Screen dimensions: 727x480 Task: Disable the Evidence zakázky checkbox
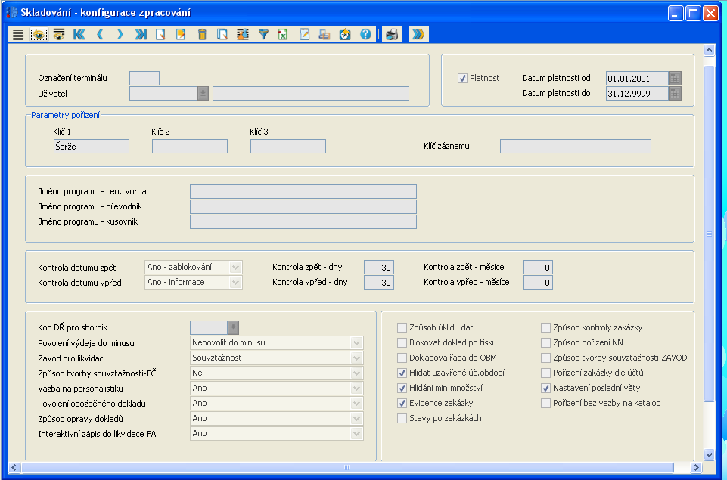point(402,403)
